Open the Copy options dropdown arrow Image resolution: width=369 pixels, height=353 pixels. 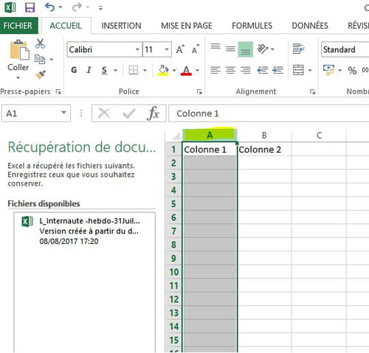(51, 59)
